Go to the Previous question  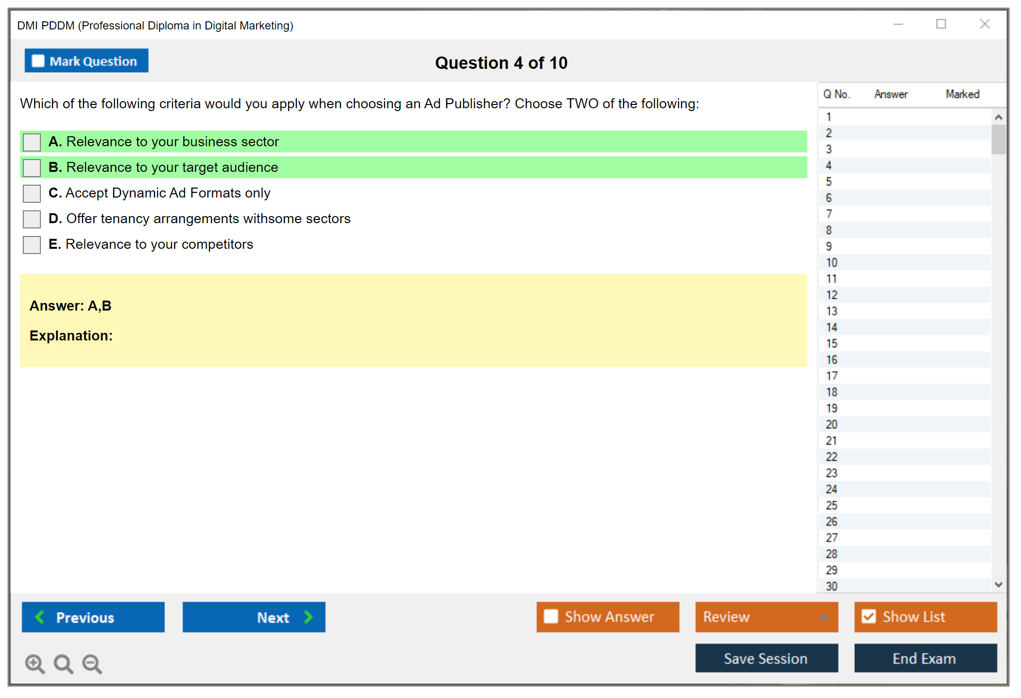click(x=93, y=617)
